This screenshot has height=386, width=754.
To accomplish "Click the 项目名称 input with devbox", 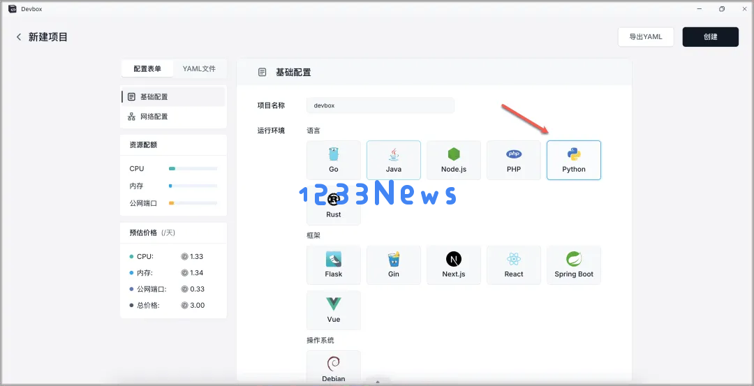I will [380, 105].
